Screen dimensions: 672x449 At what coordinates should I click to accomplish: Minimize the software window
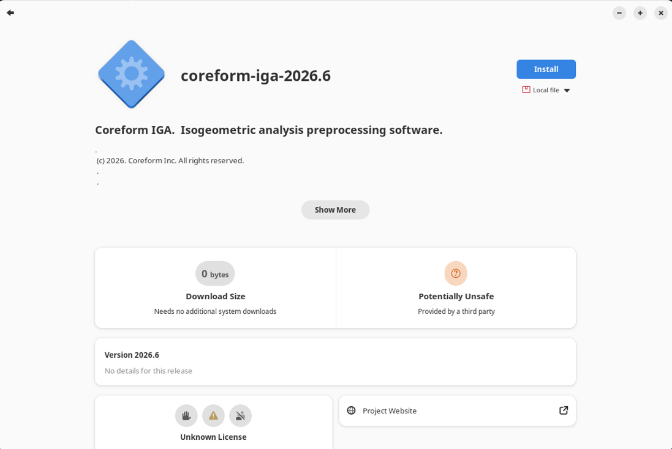[x=619, y=13]
